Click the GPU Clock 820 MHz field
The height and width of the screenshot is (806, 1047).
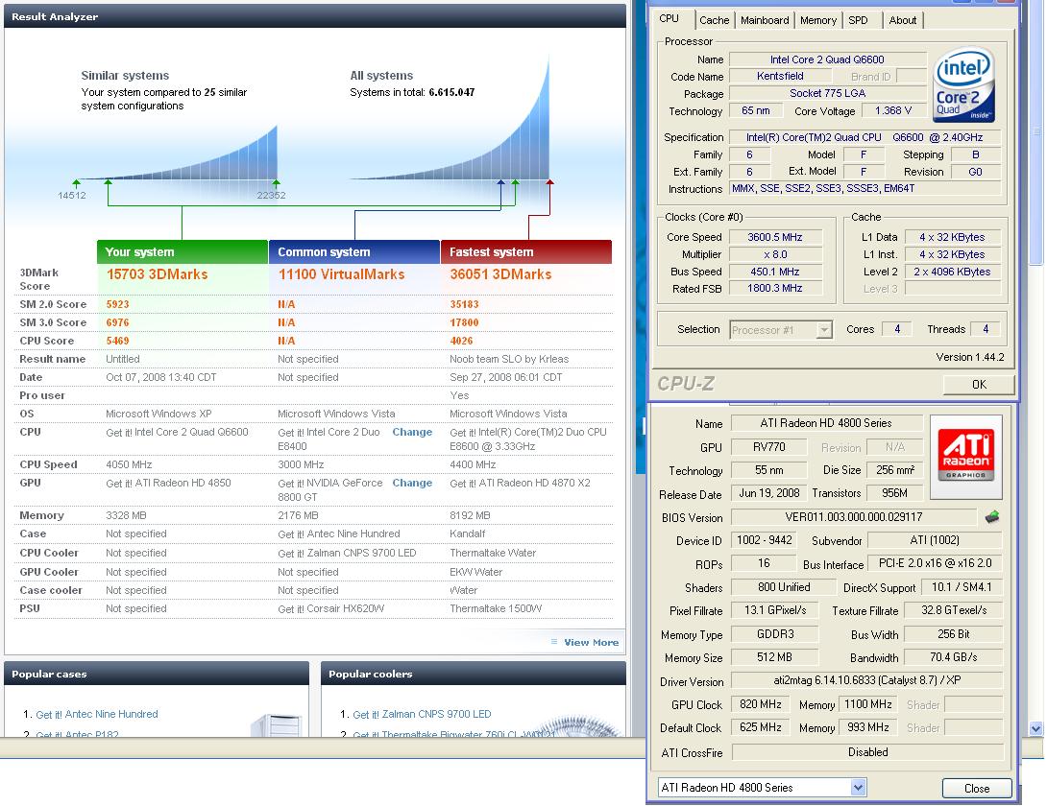click(761, 704)
